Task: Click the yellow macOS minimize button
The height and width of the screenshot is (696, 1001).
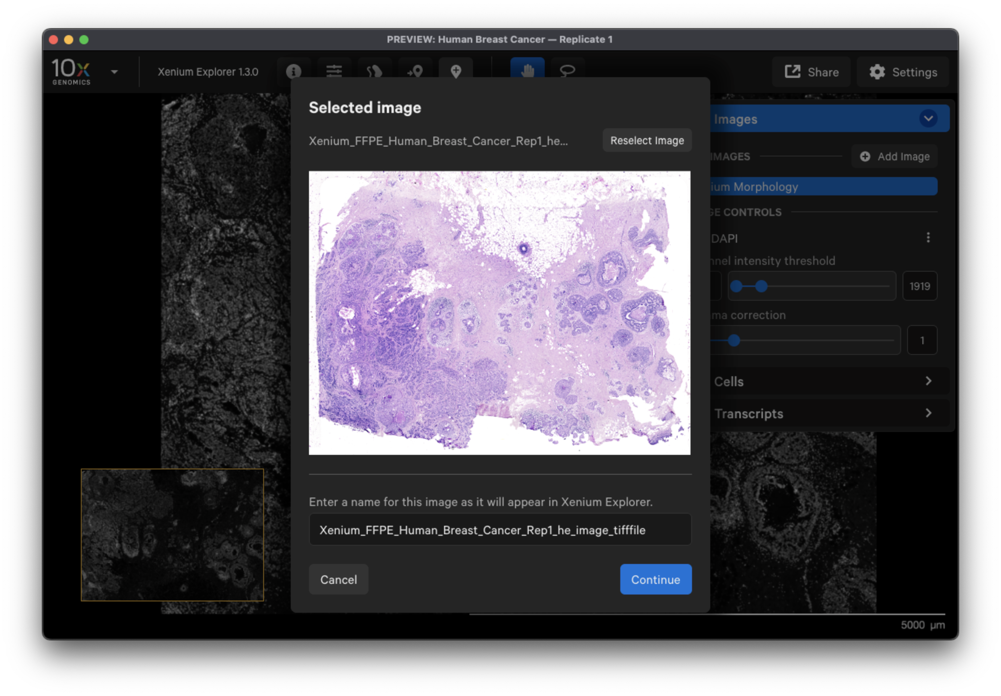Action: click(68, 40)
